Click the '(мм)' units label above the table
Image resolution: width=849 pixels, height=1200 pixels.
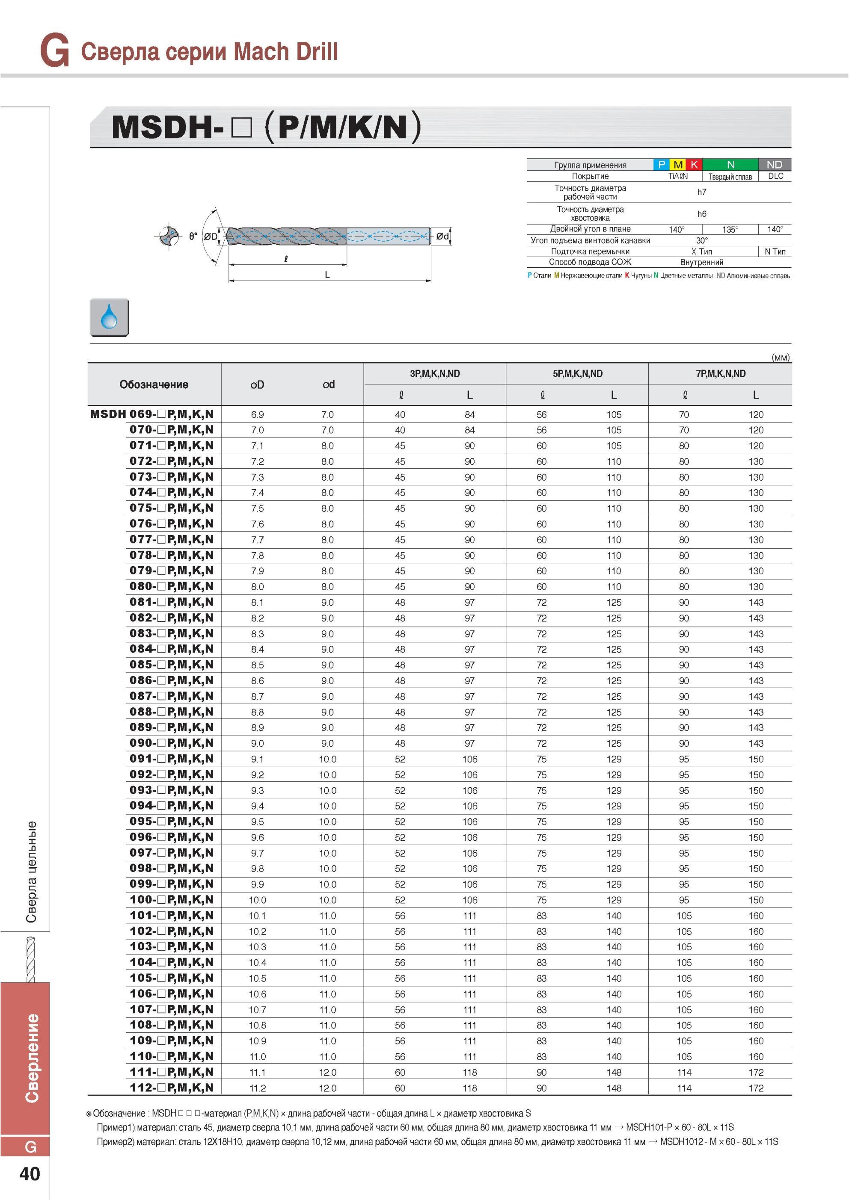[781, 358]
